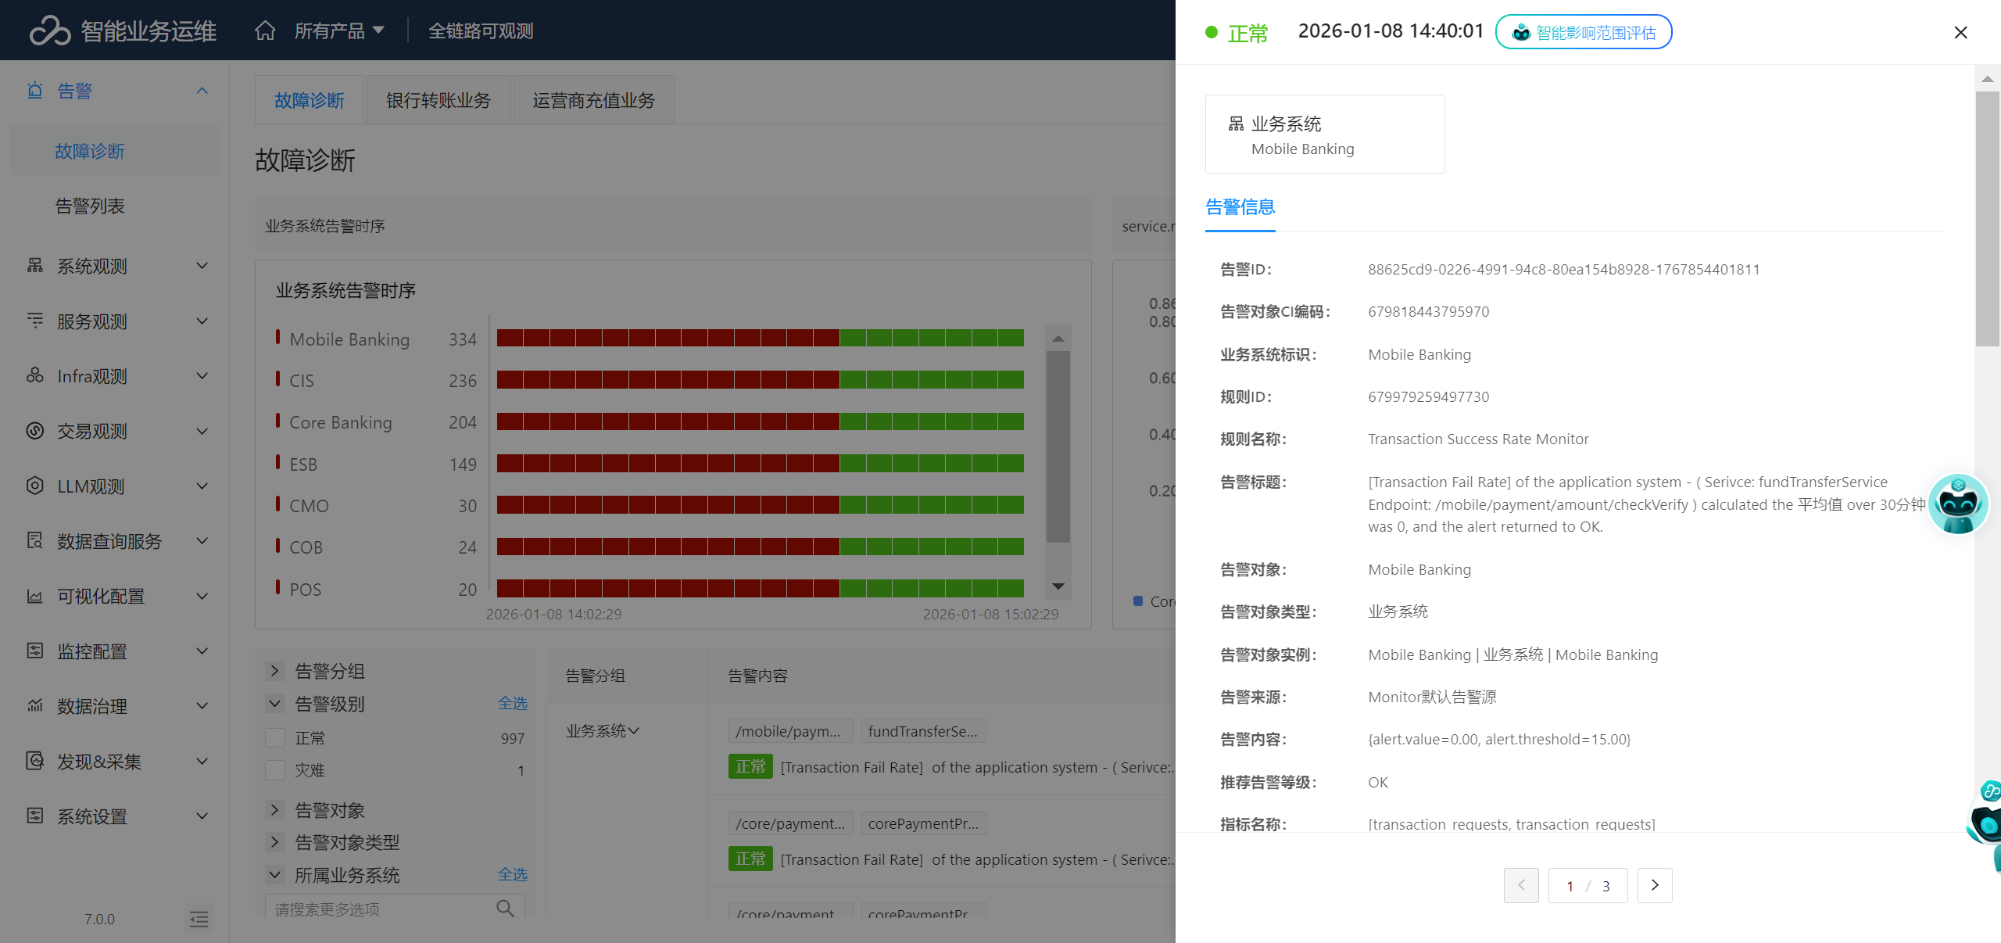Switch to the 银行转账业务 tab
The image size is (2001, 943).
click(438, 99)
